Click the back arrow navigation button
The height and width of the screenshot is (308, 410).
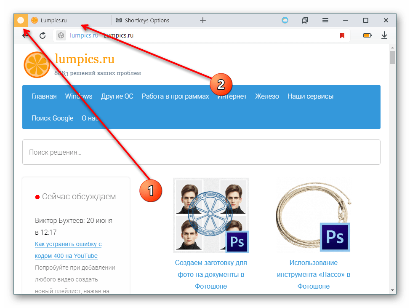(x=25, y=36)
